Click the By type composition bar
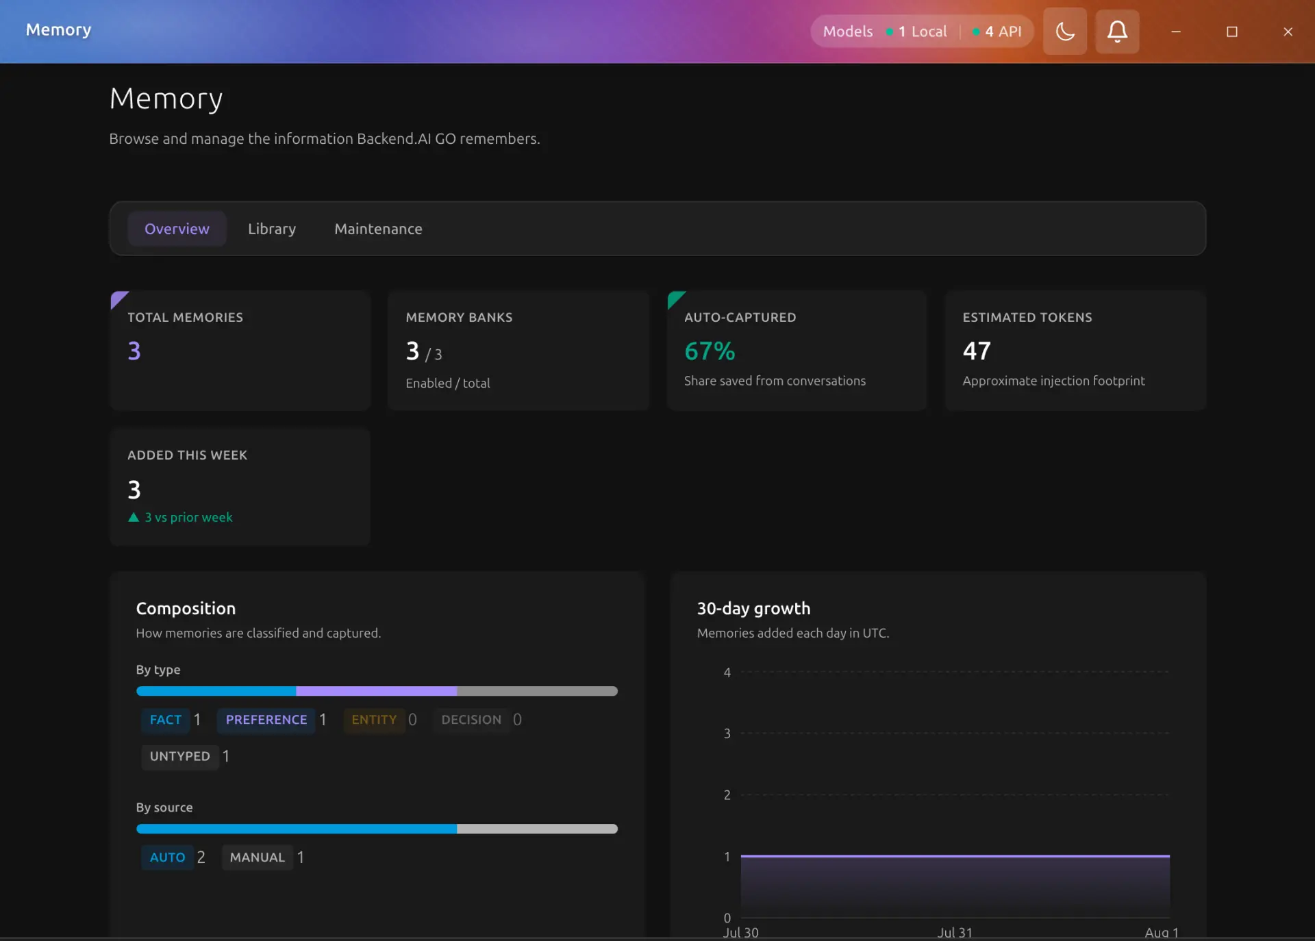1315x941 pixels. (377, 691)
